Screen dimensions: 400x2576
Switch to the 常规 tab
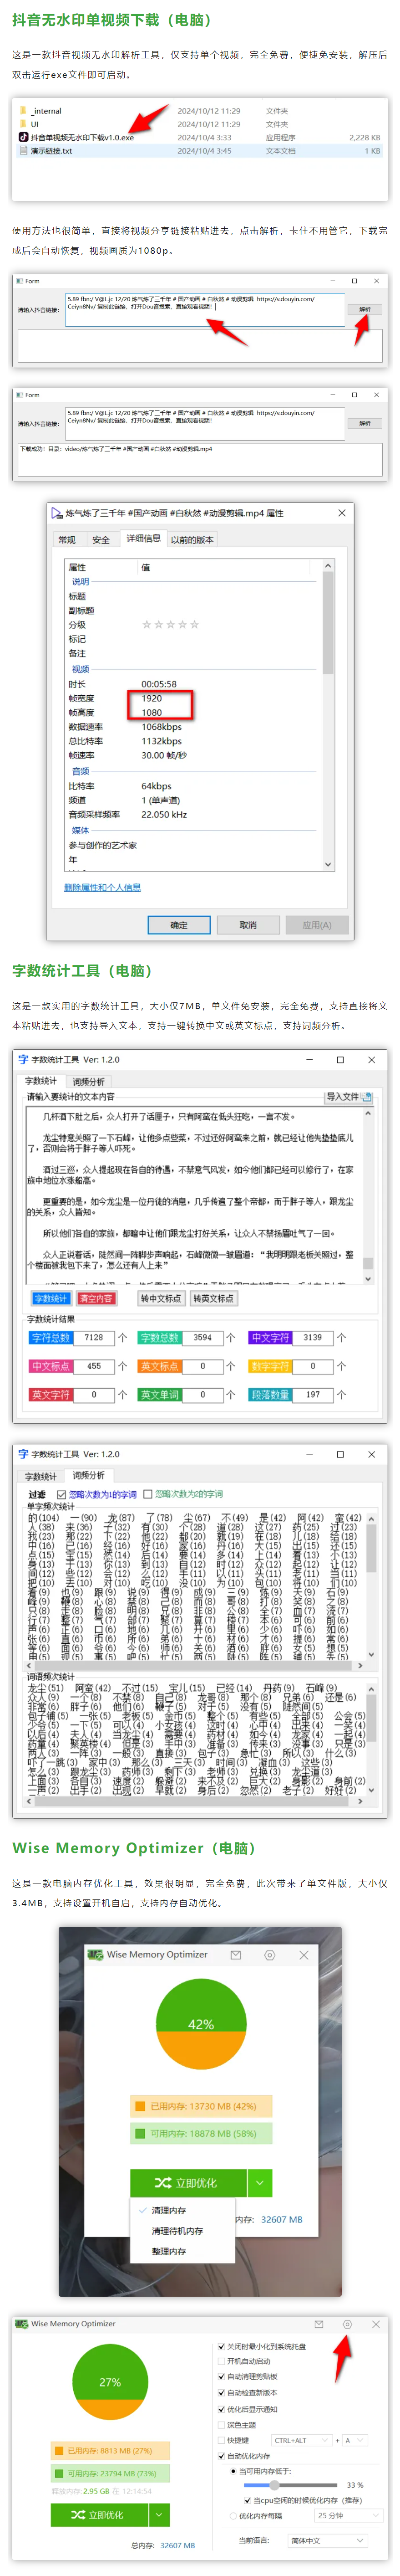[67, 540]
